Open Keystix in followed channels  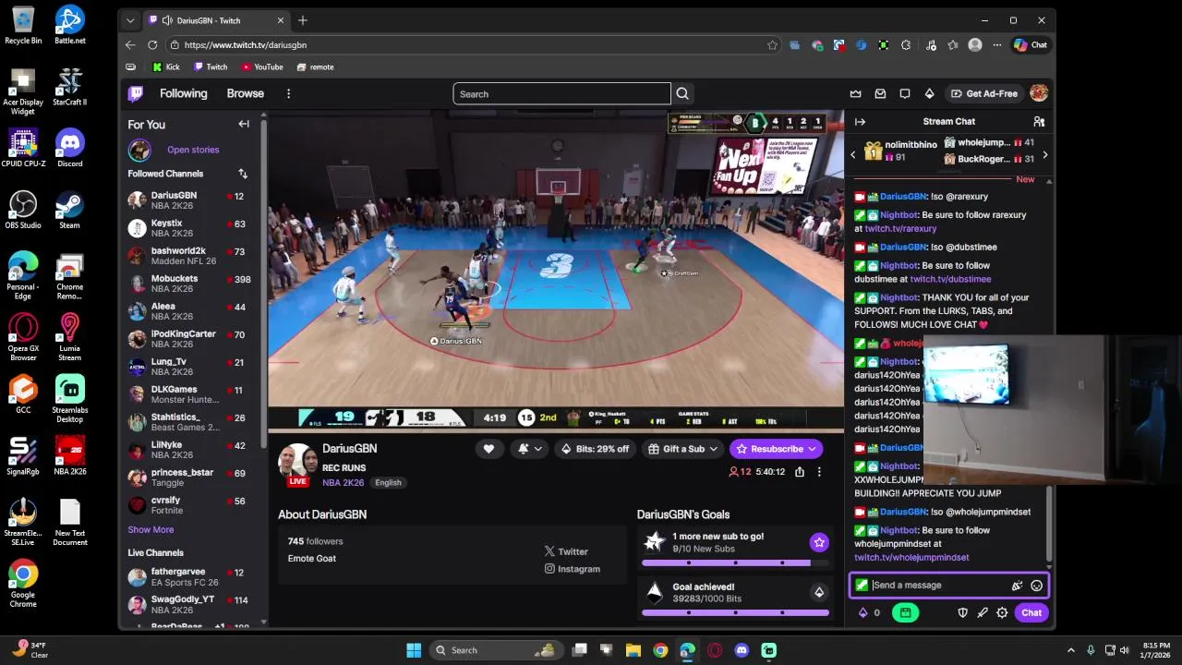[195, 229]
